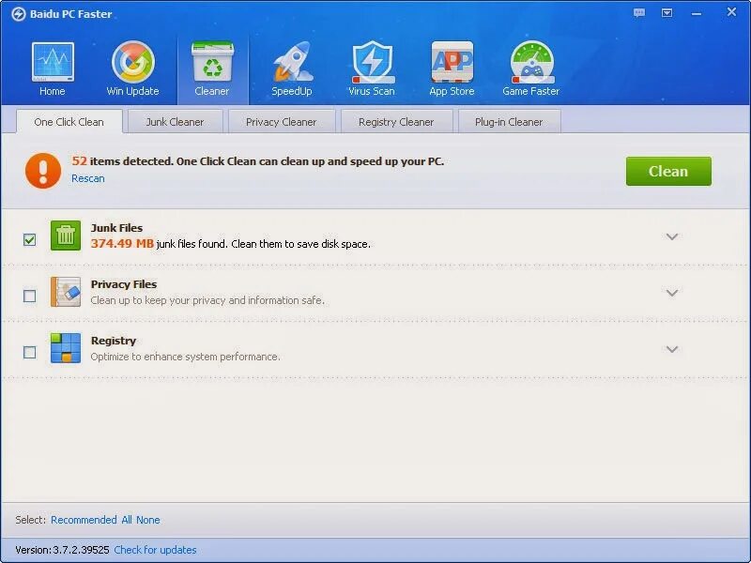Screen dimensions: 751x563
Task: Enable the Registry checkbox
Action: coord(30,353)
